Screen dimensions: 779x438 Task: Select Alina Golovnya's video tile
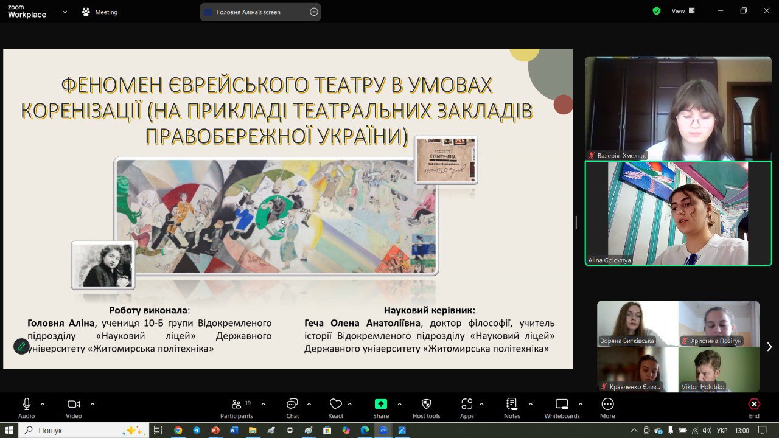click(678, 214)
